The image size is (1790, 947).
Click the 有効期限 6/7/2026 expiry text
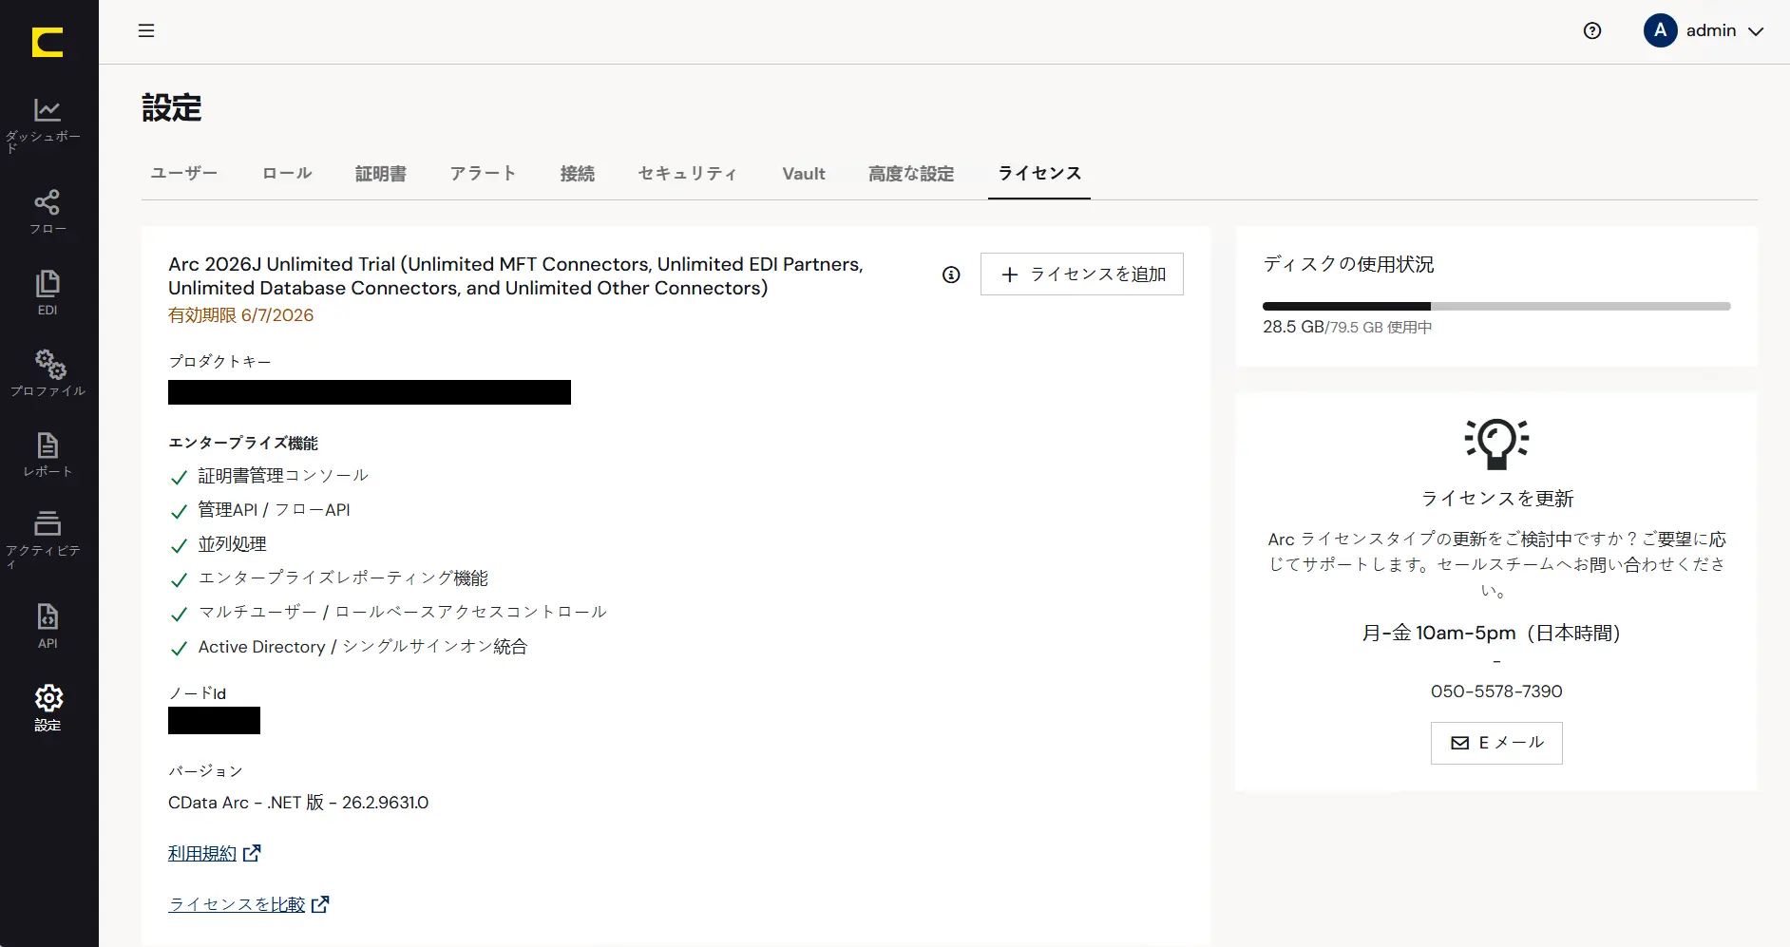(x=240, y=315)
